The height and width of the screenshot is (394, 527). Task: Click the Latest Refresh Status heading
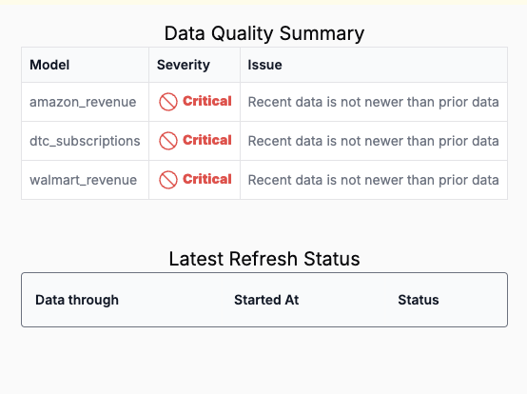(264, 259)
